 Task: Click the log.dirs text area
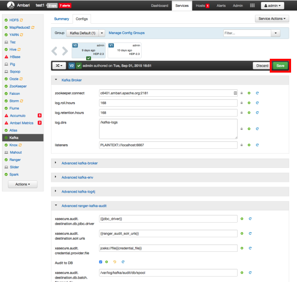click(168, 129)
